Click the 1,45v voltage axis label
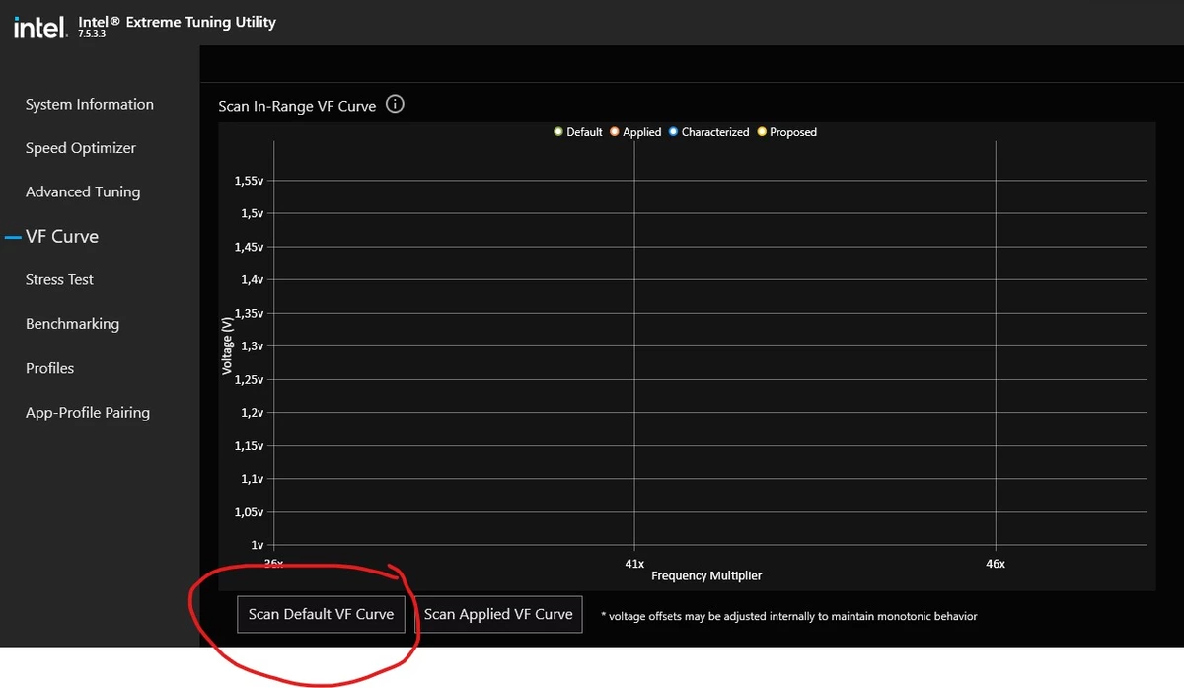Image resolution: width=1184 pixels, height=688 pixels. [249, 247]
